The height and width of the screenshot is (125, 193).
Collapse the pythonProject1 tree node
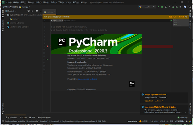pos(6,15)
